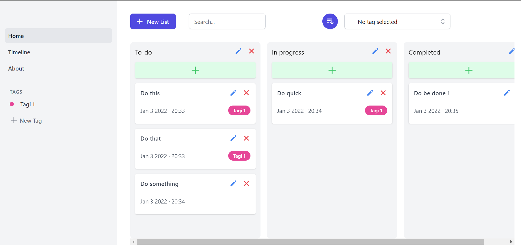Click inside the Search field

tap(227, 21)
